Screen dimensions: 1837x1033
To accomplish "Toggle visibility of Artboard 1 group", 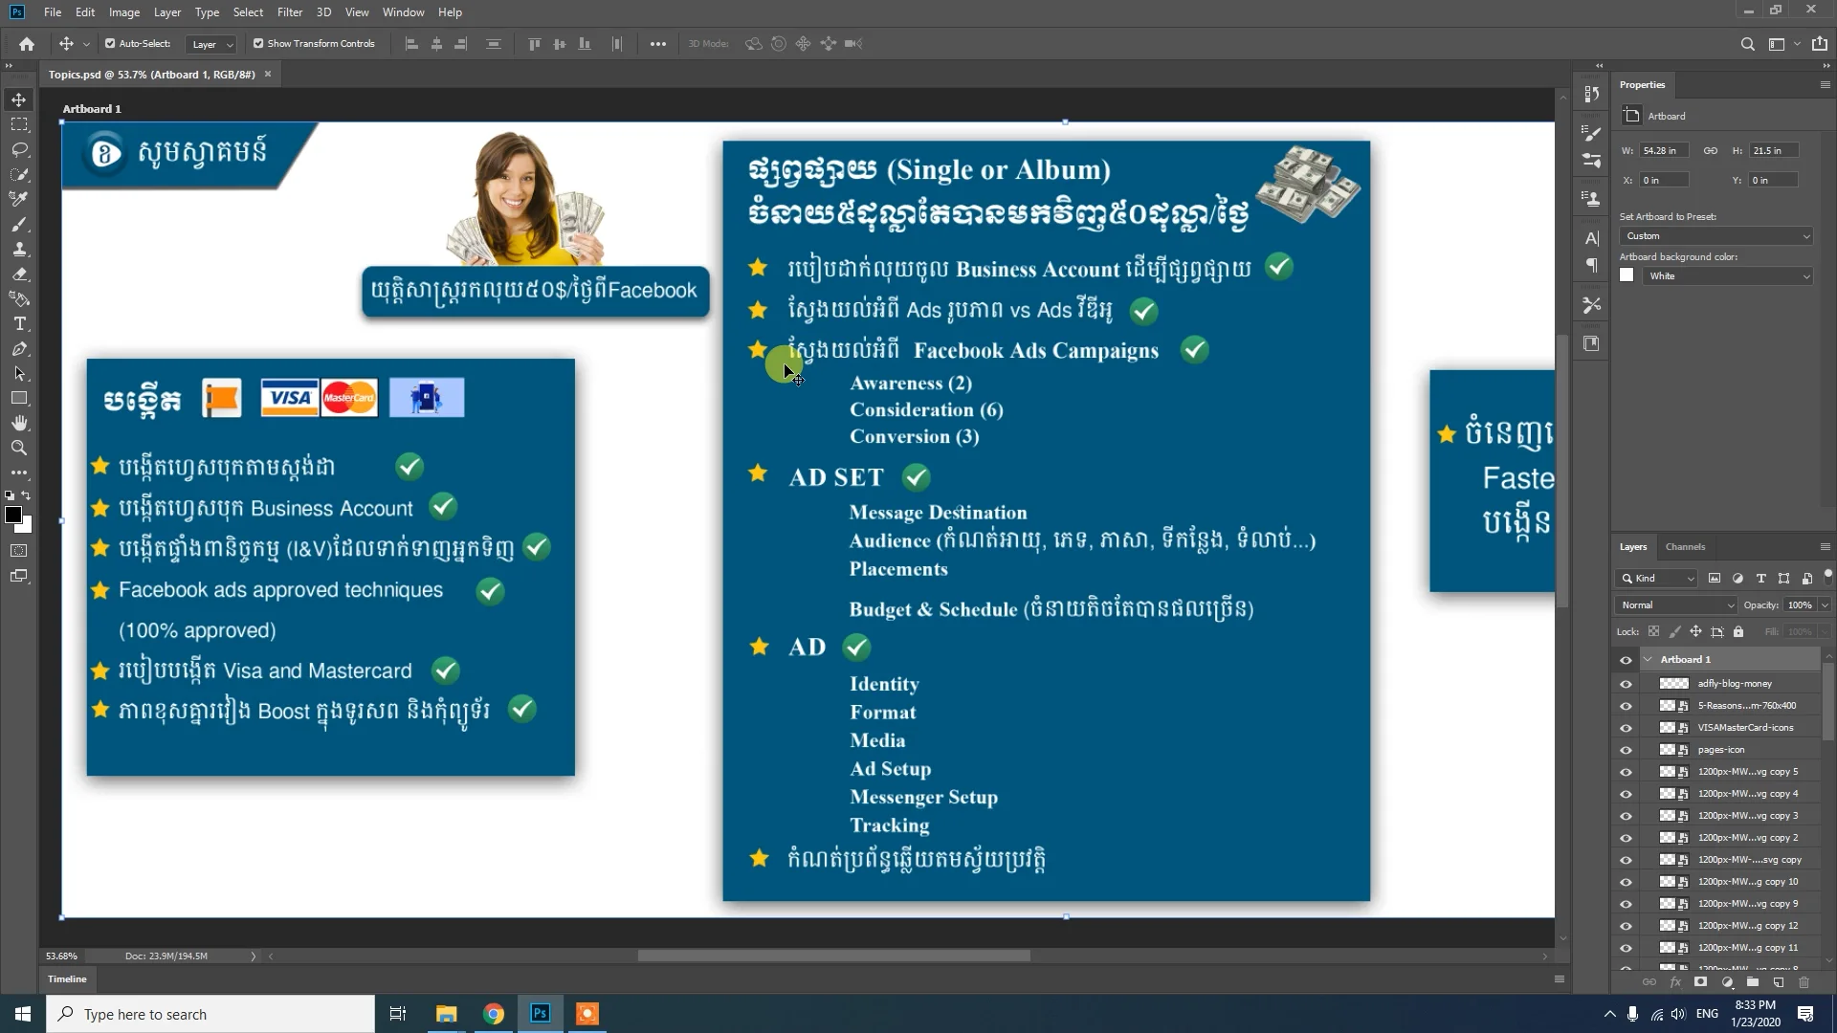I will (x=1626, y=660).
